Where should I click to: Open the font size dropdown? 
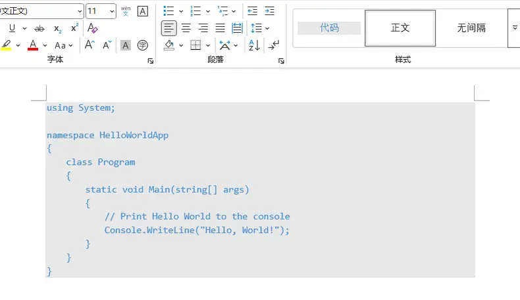pos(111,11)
